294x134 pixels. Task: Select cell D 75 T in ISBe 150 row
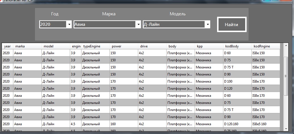pos(237,67)
